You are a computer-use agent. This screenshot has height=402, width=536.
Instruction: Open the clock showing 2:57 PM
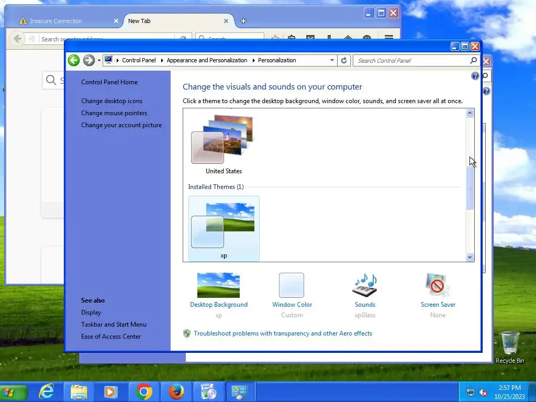pyautogui.click(x=509, y=392)
